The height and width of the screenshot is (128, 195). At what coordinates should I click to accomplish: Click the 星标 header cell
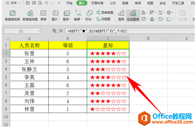tap(108, 45)
